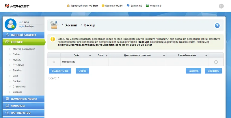The width and height of the screenshot is (231, 118).
Task: Click Хостинг in the breadcrumb
Action: tap(71, 25)
